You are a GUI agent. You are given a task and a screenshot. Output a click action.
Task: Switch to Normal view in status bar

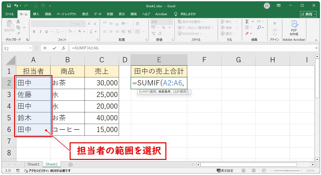tap(244, 171)
